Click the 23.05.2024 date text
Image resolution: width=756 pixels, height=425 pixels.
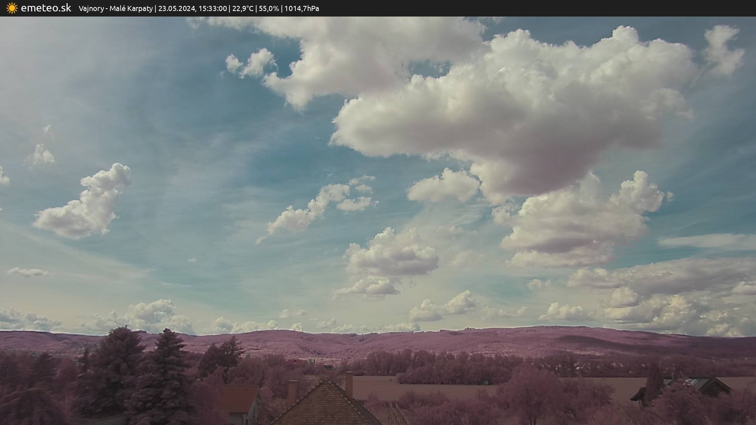177,9
